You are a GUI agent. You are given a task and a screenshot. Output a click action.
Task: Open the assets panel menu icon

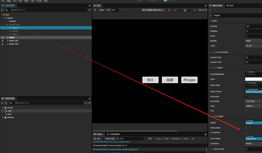[90, 99]
